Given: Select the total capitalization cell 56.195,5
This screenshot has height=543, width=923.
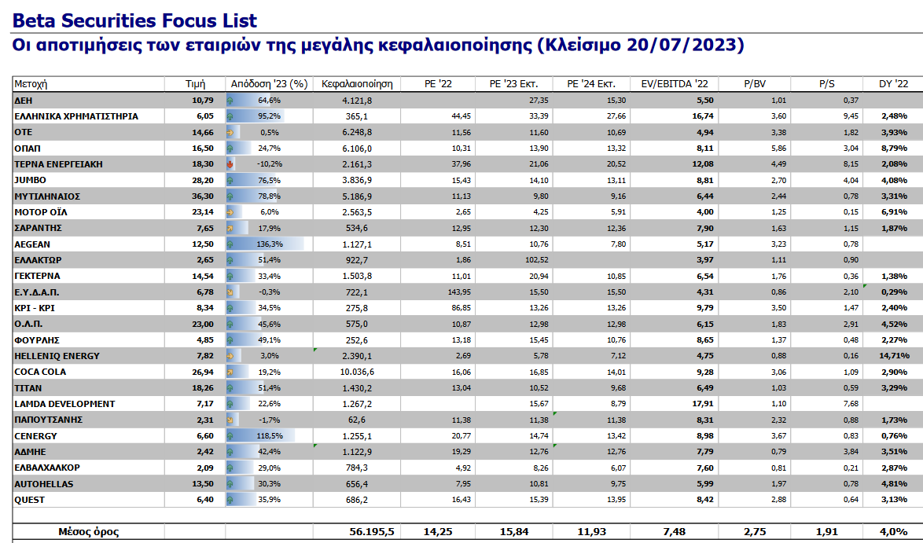Looking at the screenshot, I should pyautogui.click(x=371, y=532).
